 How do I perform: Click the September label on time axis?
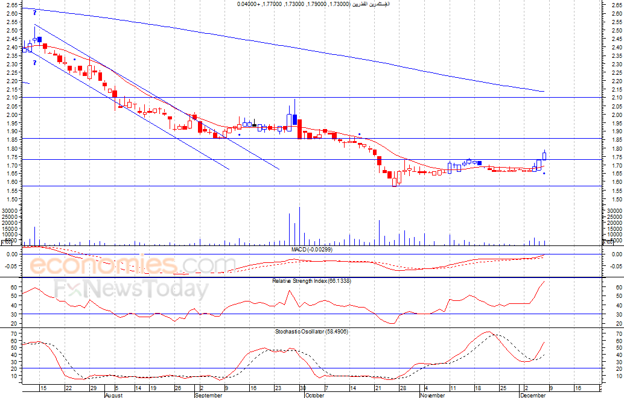point(208,396)
